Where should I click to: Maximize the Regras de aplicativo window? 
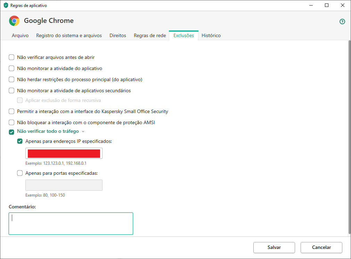(x=327, y=5)
